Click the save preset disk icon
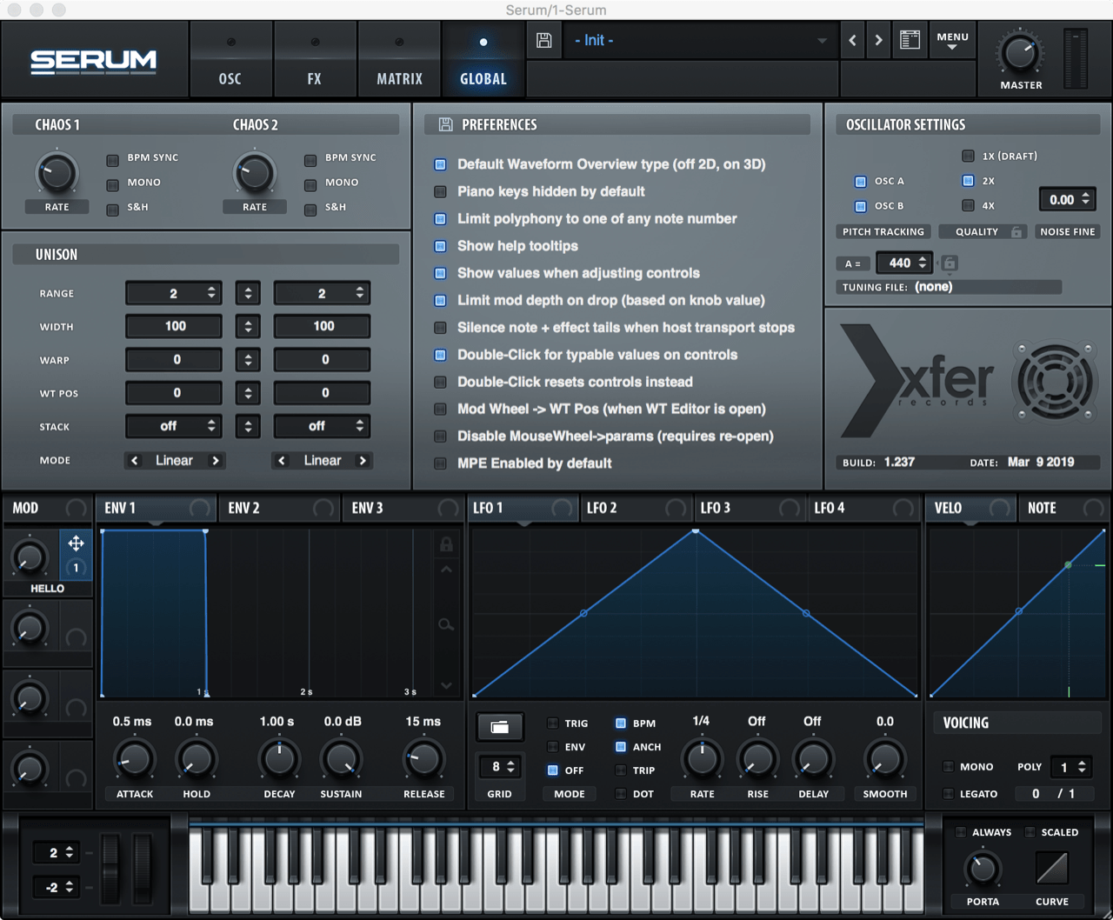The width and height of the screenshot is (1113, 920). pos(544,40)
